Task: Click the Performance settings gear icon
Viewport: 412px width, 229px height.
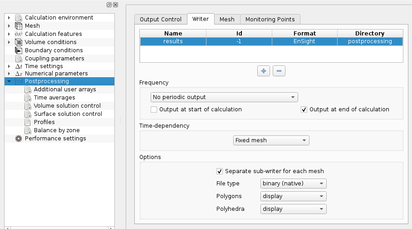Action: [x=19, y=139]
